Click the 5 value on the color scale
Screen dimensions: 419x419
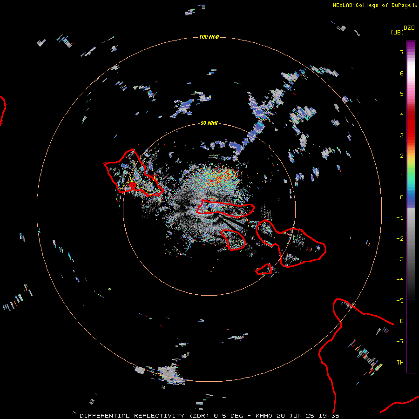402,94
